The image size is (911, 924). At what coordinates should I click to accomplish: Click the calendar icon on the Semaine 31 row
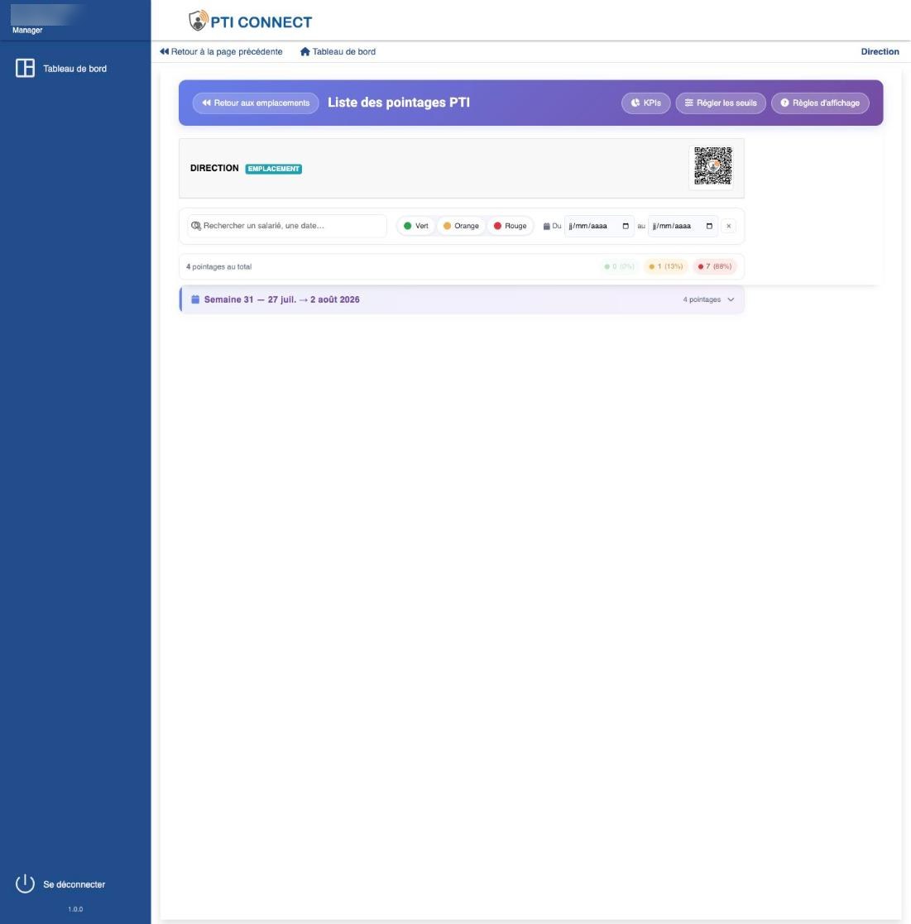click(x=195, y=299)
